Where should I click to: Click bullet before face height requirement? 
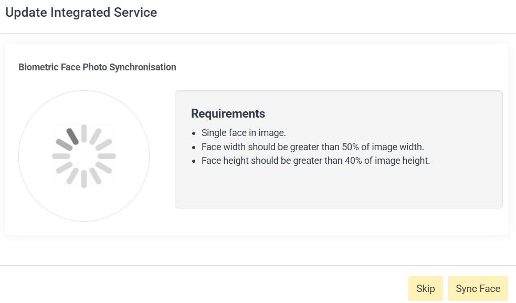tap(194, 161)
